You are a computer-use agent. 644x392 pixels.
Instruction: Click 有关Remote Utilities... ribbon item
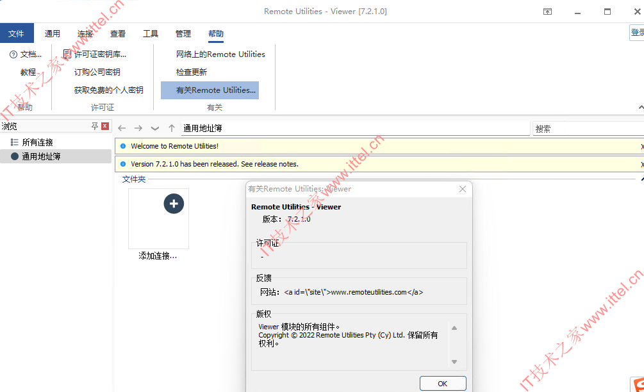click(x=210, y=90)
